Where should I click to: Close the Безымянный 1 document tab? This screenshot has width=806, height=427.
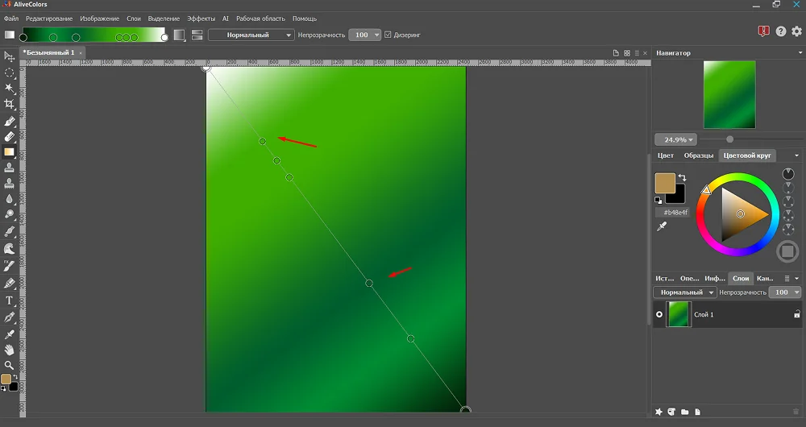pos(81,53)
